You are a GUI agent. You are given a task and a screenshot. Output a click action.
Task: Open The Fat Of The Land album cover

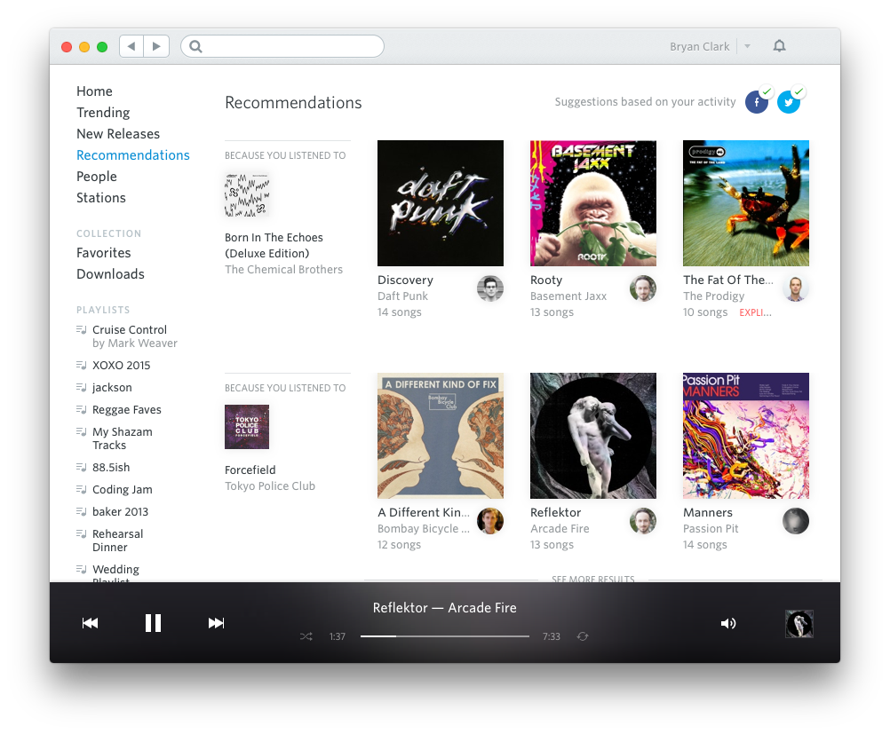click(746, 203)
